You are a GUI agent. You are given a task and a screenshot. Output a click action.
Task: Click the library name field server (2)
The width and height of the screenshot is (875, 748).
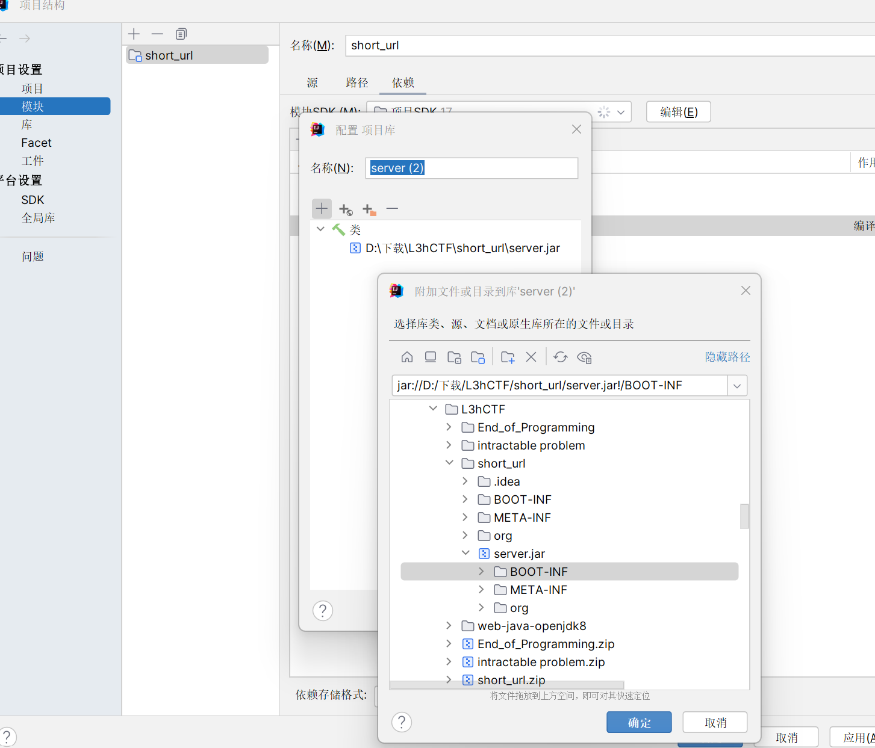pyautogui.click(x=472, y=168)
